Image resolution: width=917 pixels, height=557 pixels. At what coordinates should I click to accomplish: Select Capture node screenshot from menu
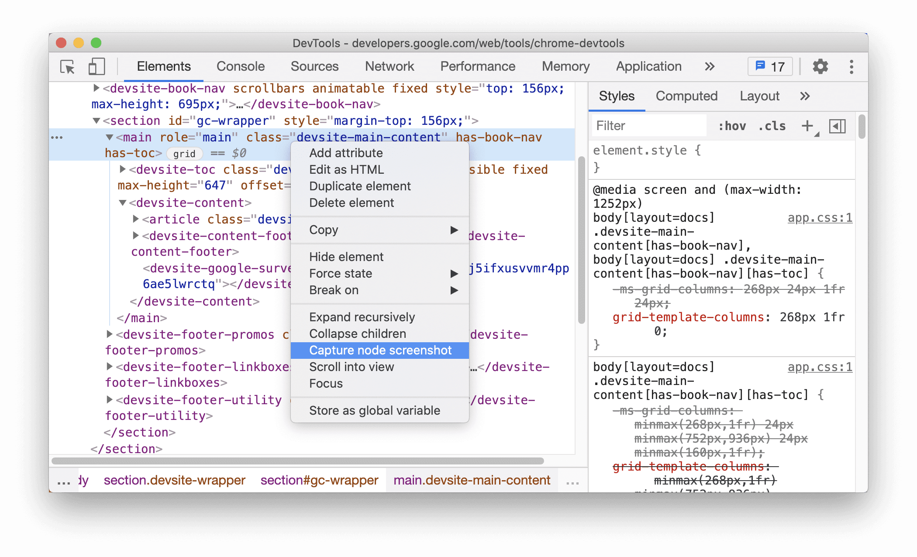coord(380,350)
